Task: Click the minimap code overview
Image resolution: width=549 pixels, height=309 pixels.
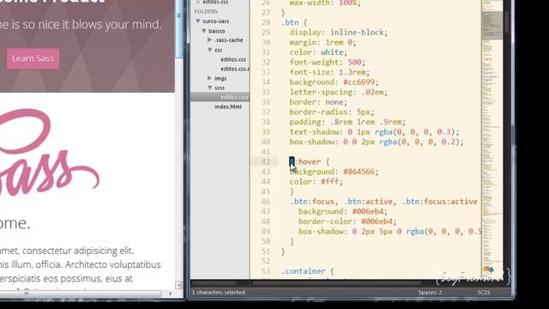Action: [x=492, y=140]
